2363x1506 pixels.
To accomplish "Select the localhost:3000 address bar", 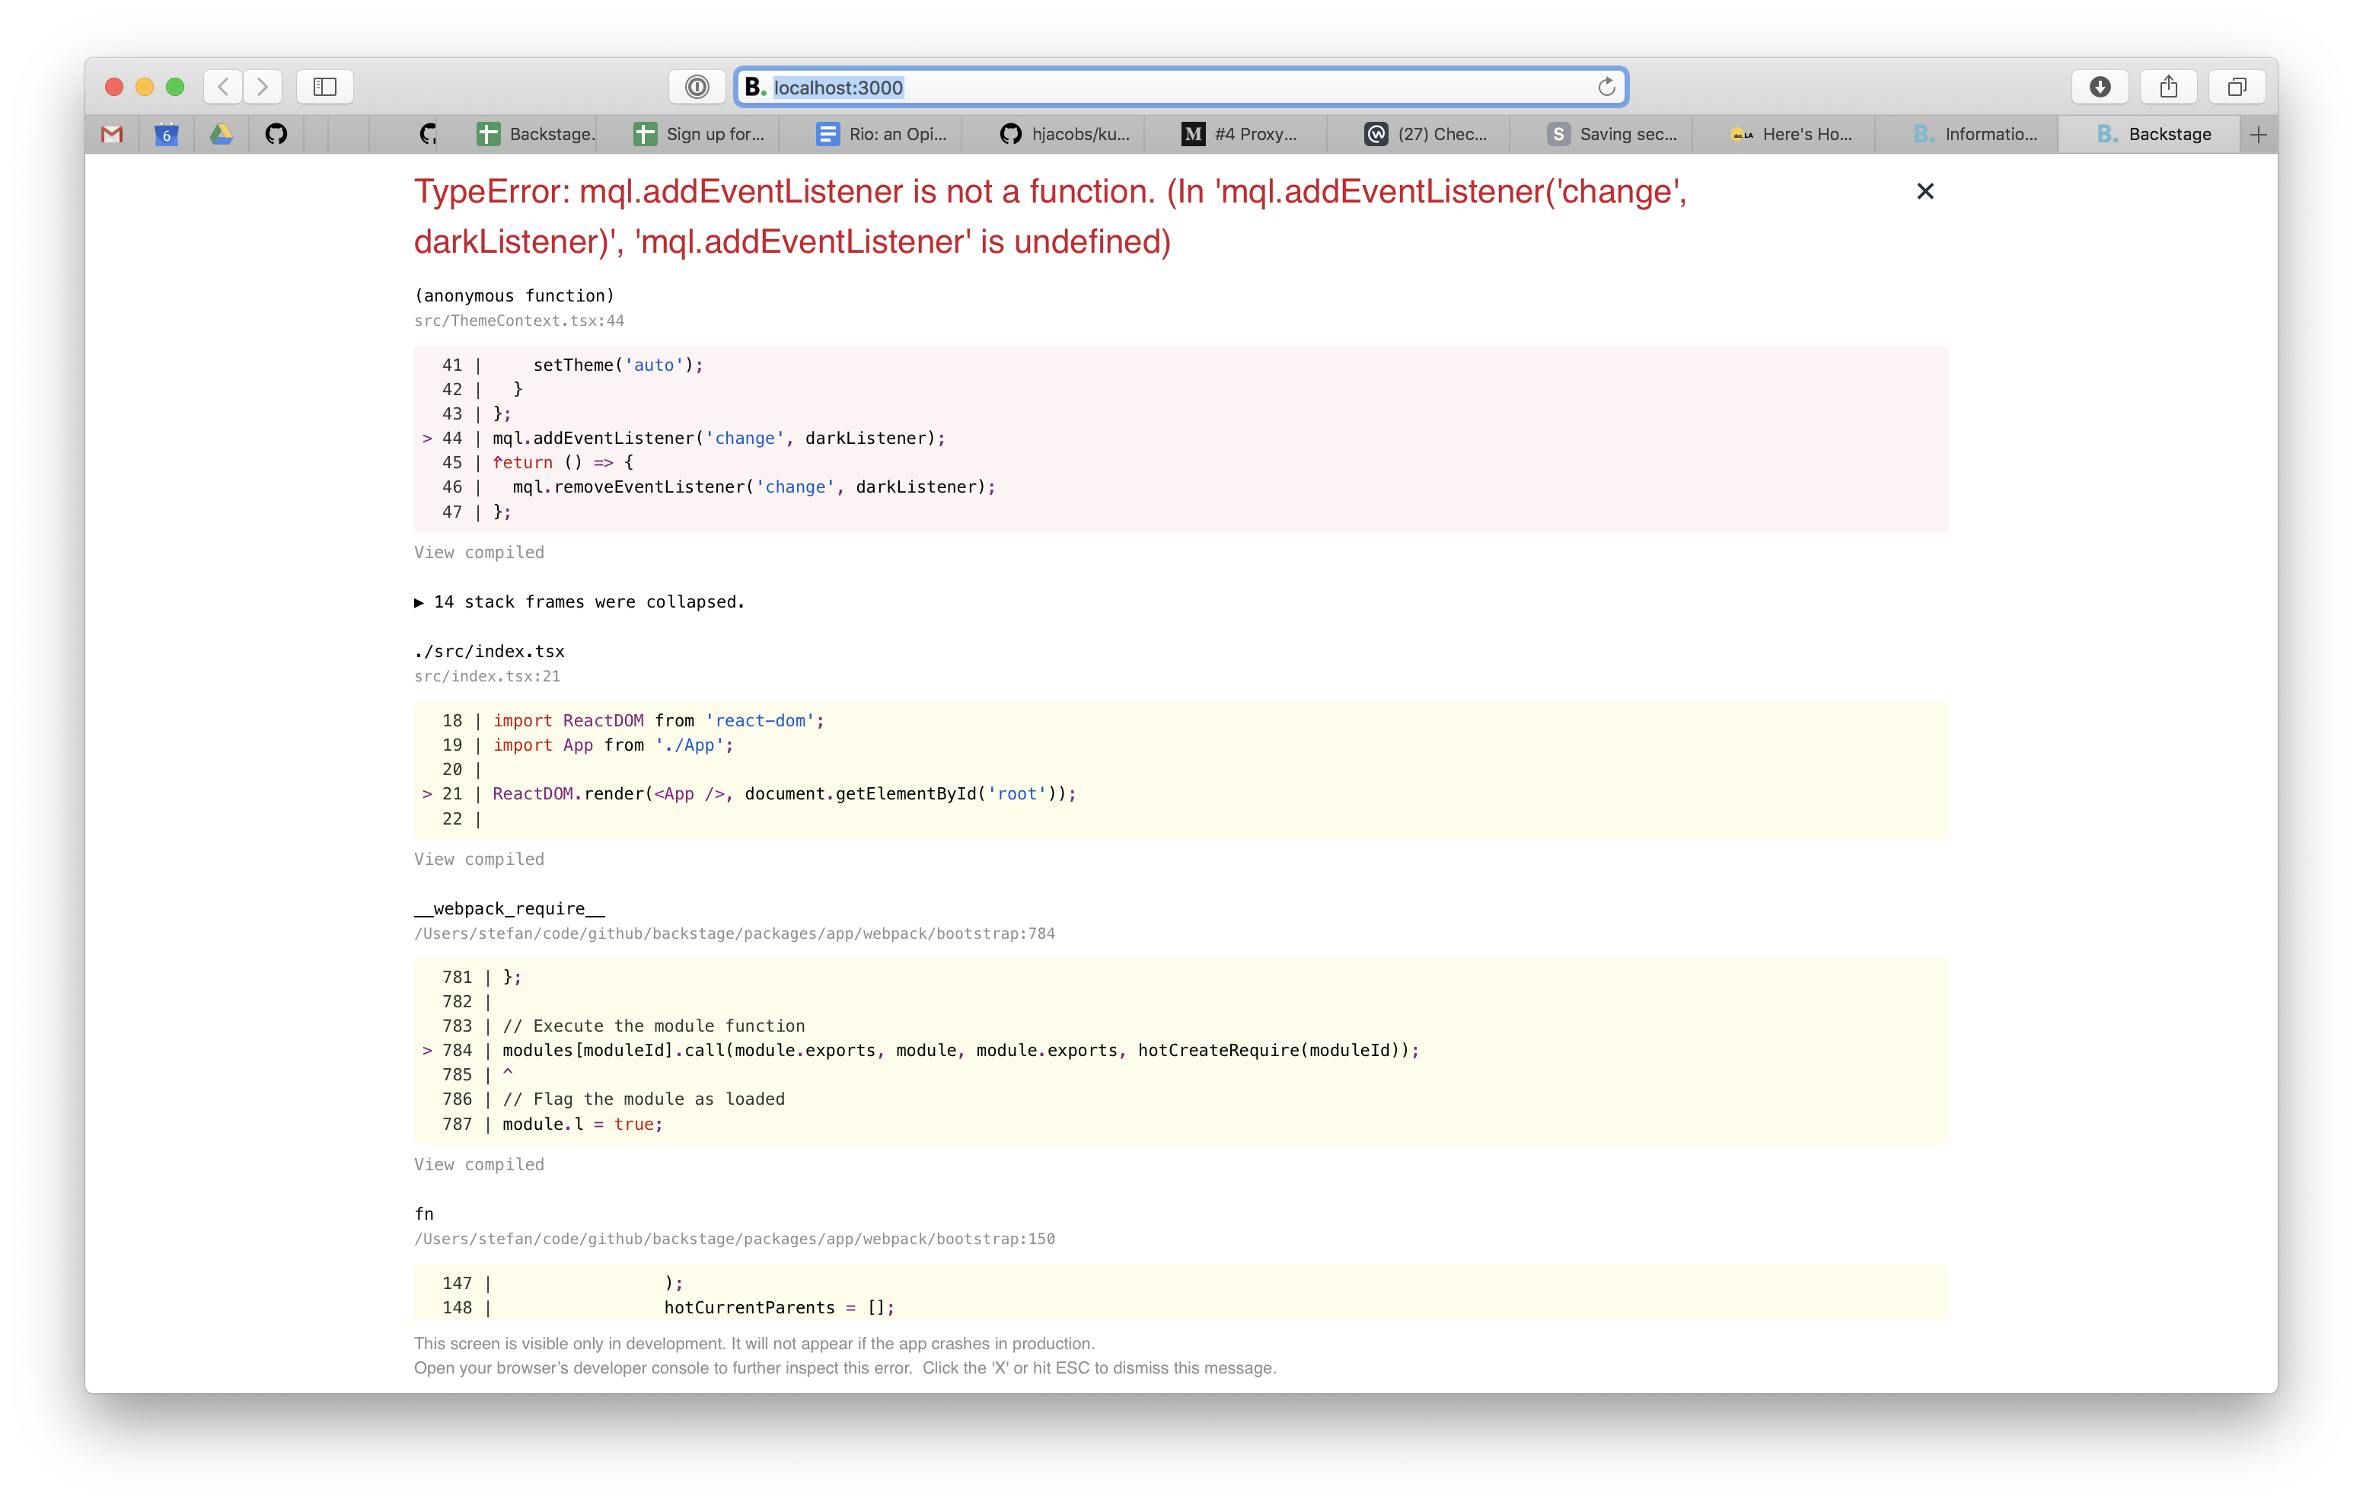I will coord(1079,86).
